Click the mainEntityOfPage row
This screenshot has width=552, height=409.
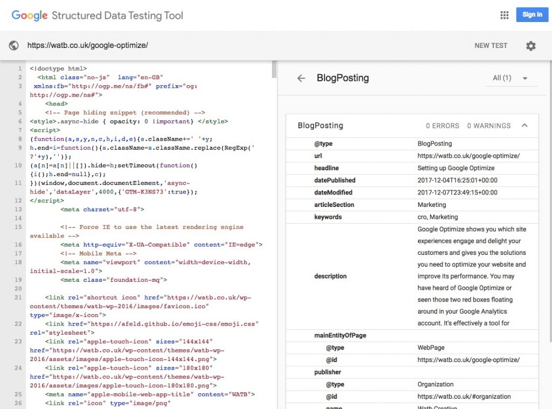[340, 335]
